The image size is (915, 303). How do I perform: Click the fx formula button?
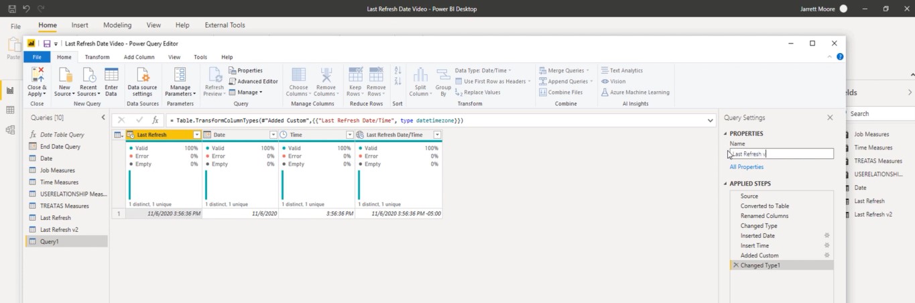coord(155,120)
